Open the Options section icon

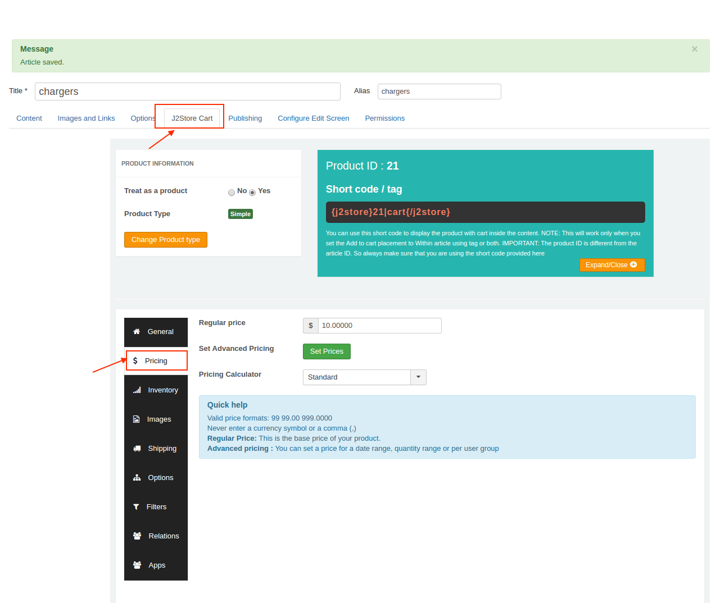[x=137, y=477]
